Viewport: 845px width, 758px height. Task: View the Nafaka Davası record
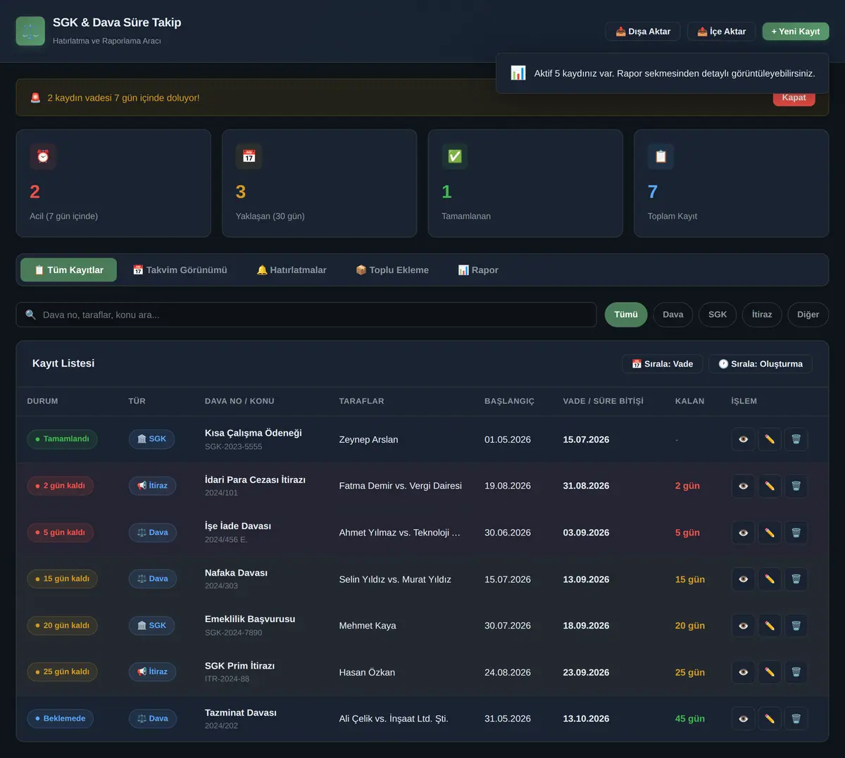coord(743,579)
